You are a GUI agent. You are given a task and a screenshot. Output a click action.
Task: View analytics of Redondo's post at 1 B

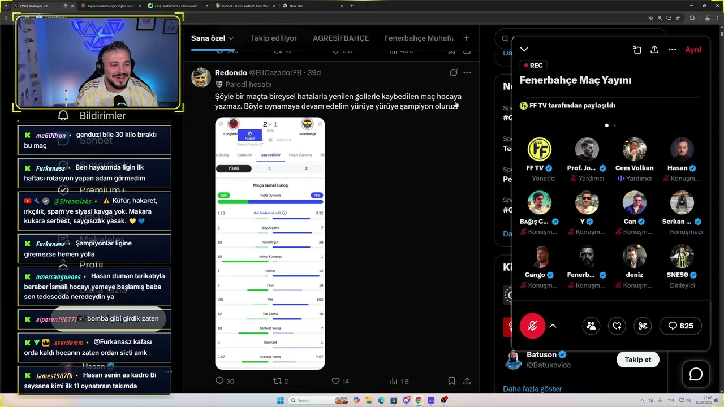tap(399, 381)
